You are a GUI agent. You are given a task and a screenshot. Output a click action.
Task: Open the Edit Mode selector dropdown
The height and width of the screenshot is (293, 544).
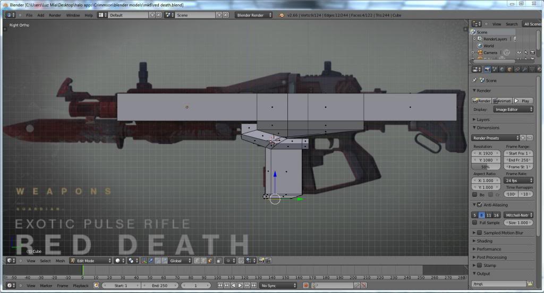tap(90, 261)
